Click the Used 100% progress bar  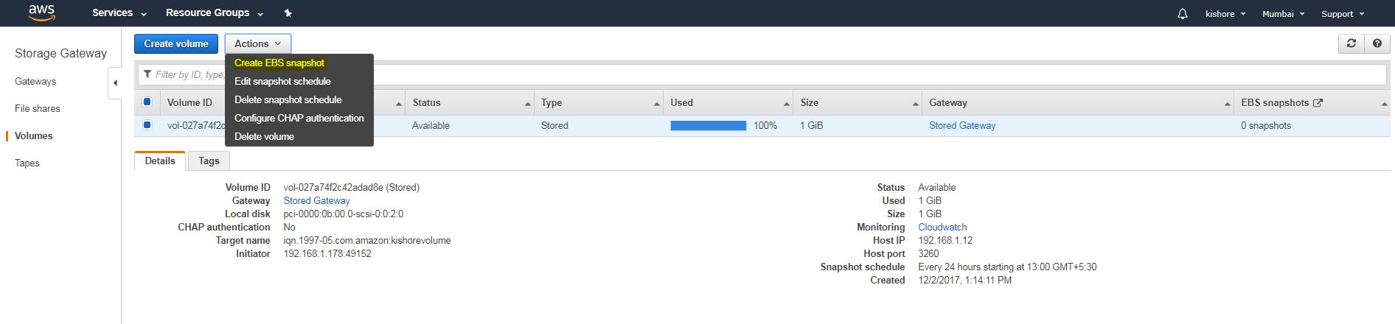pos(708,126)
